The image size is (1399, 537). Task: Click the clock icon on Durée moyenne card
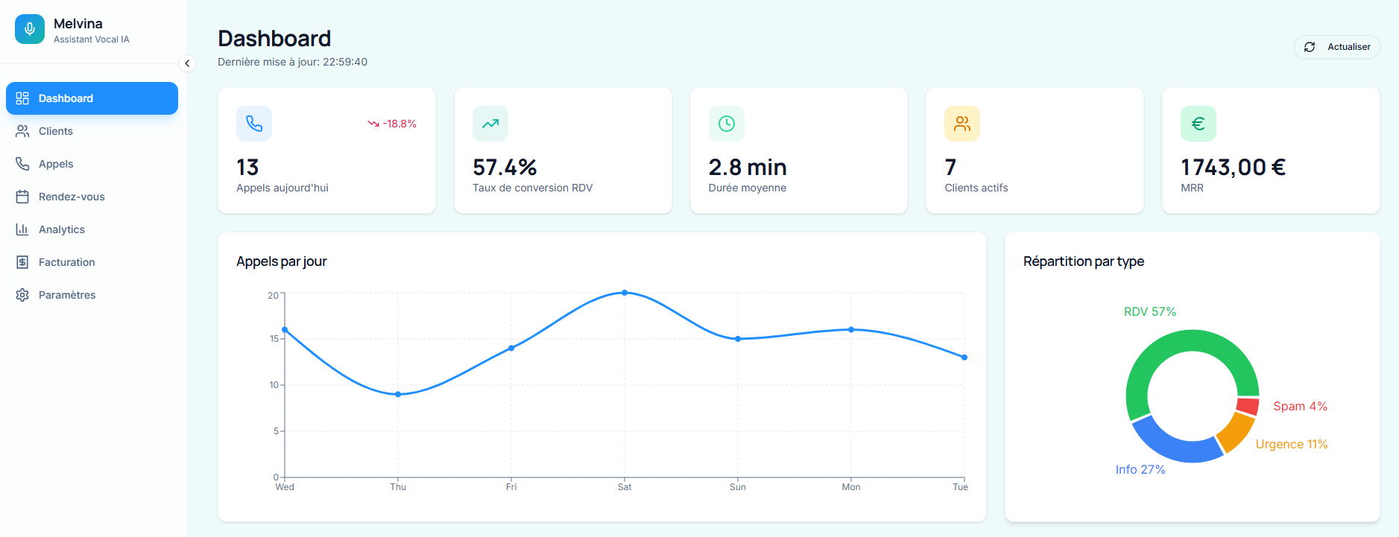[x=727, y=124]
